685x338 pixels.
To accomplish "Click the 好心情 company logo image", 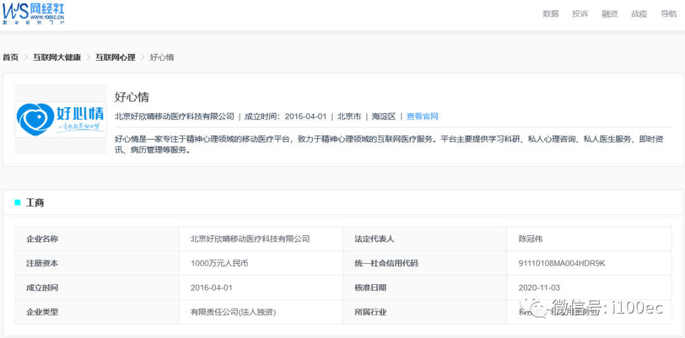I will (x=61, y=119).
